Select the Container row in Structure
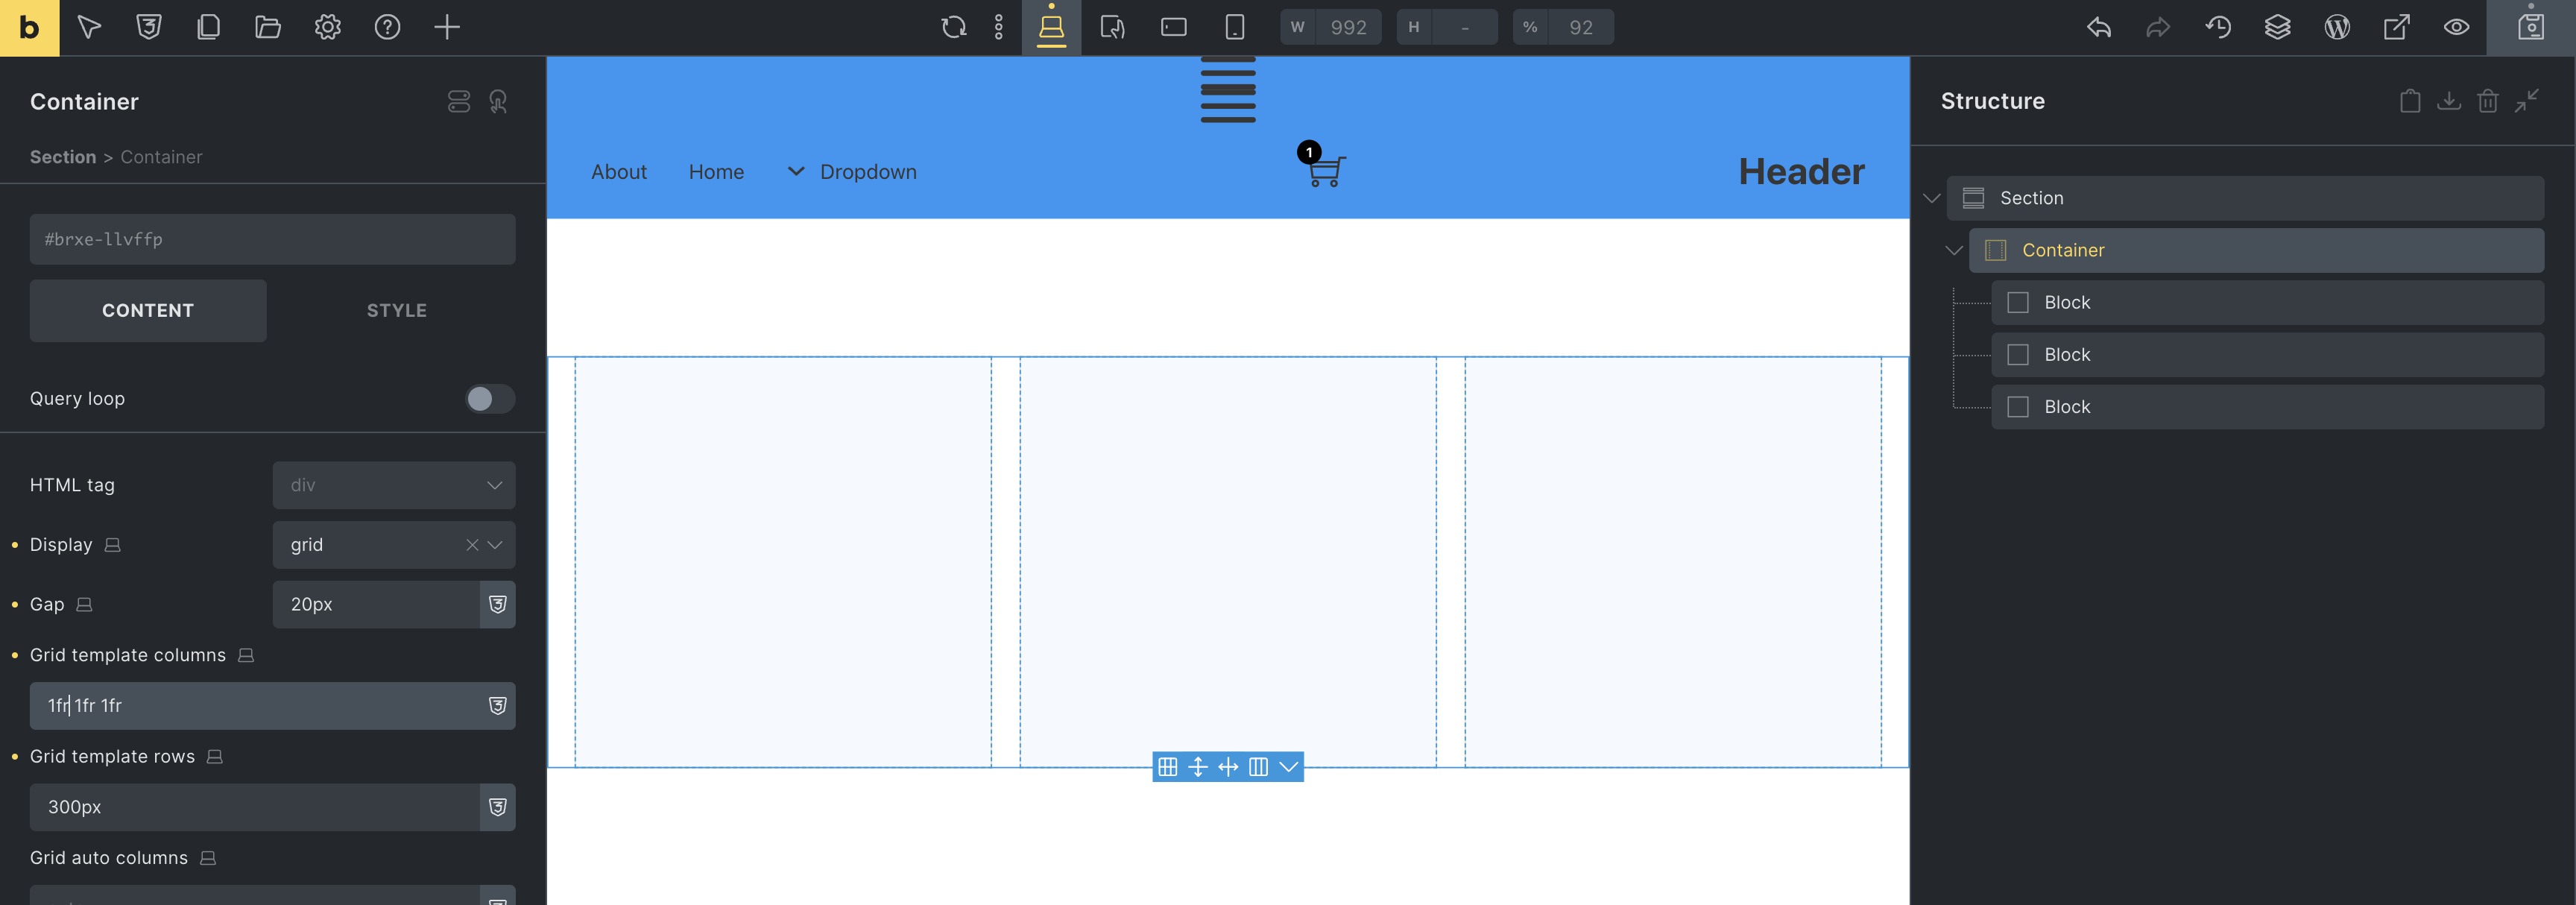2576x905 pixels. click(x=2256, y=250)
